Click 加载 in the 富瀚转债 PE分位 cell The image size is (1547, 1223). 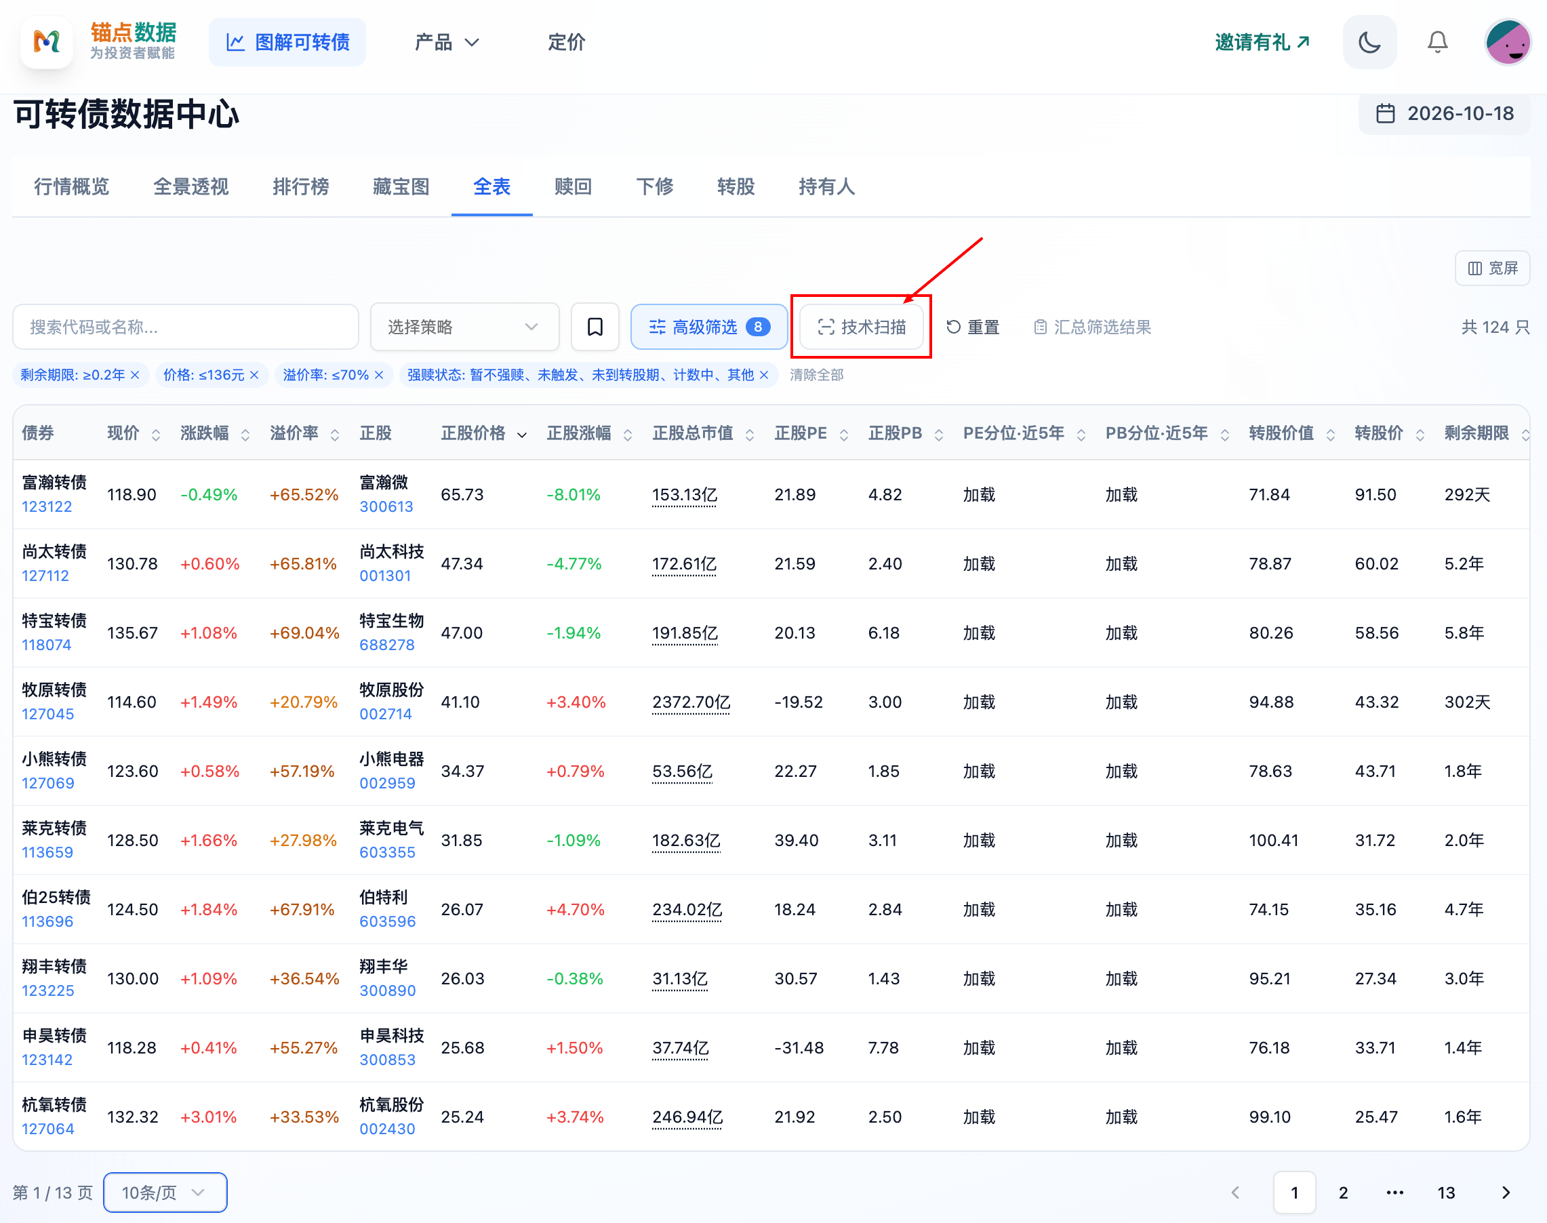979,495
